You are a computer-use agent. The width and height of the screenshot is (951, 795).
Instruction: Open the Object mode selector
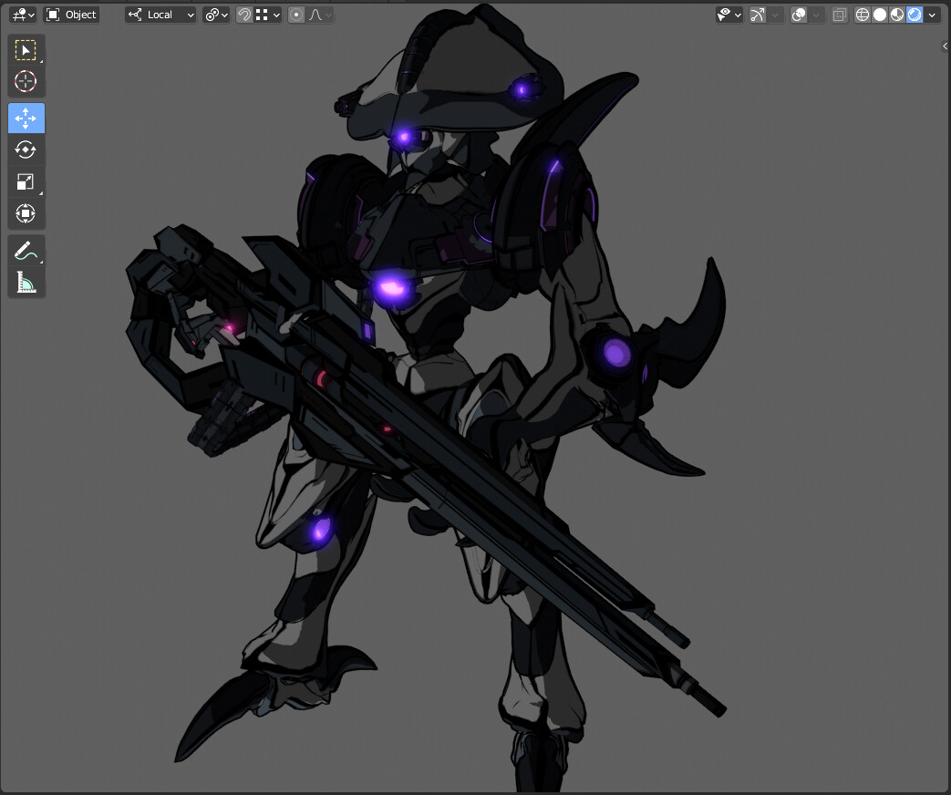coord(70,15)
